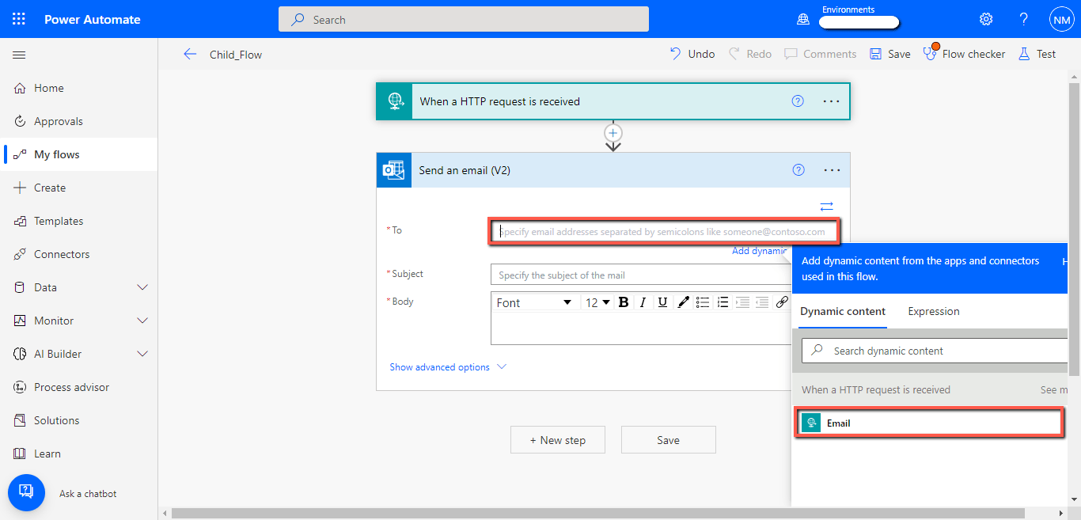Open the Send an email (V2) ellipsis menu
This screenshot has width=1081, height=520.
(831, 169)
